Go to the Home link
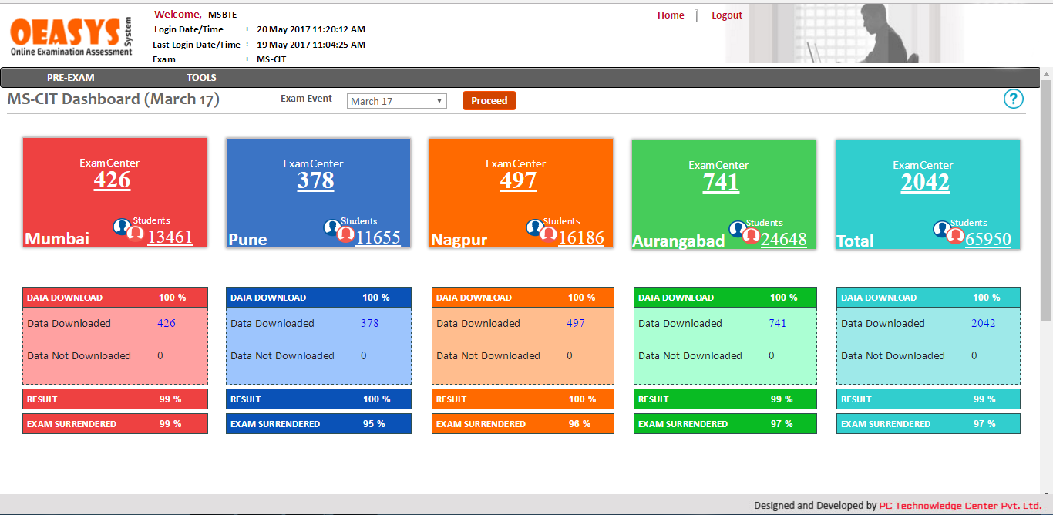1053x515 pixels. 671,15
